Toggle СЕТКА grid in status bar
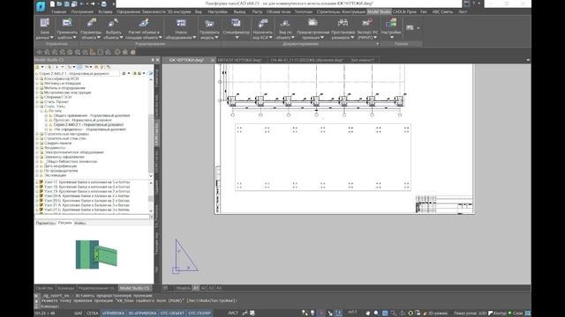The image size is (565, 317). pyautogui.click(x=93, y=313)
